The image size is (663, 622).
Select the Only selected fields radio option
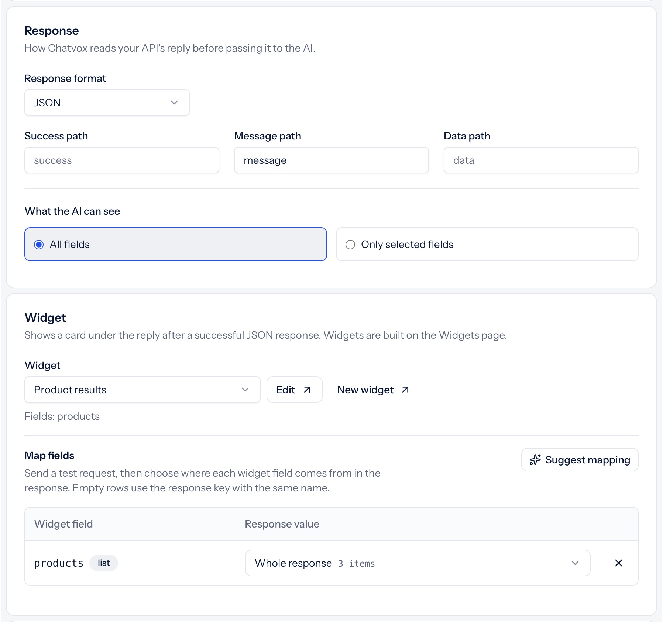[487, 244]
